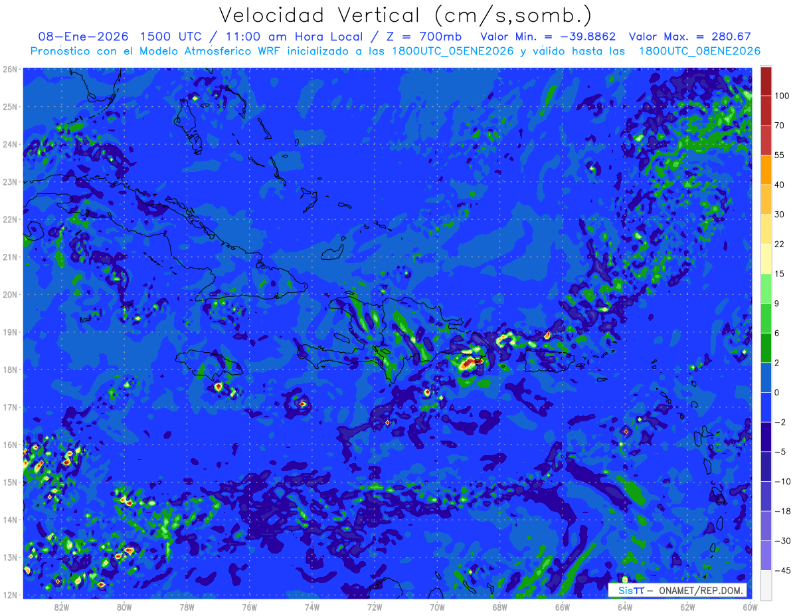
Task: Click the dark green swatch between 6 and 2
Action: [x=766, y=347]
